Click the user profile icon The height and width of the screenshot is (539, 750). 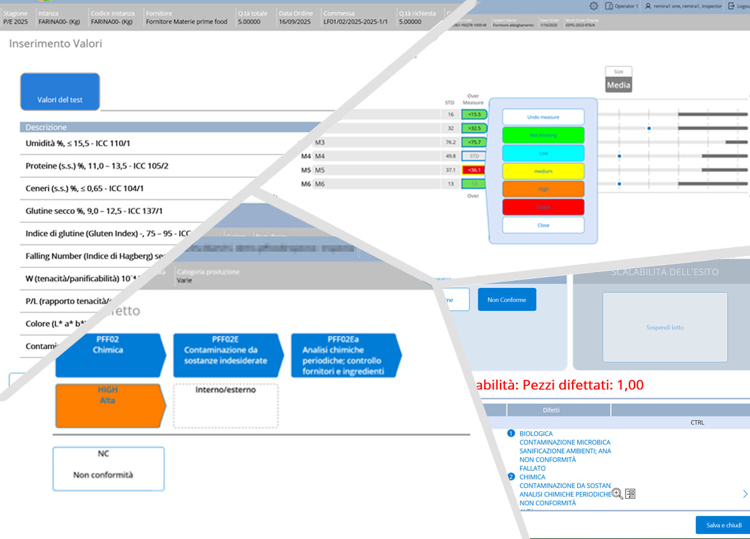click(x=648, y=6)
